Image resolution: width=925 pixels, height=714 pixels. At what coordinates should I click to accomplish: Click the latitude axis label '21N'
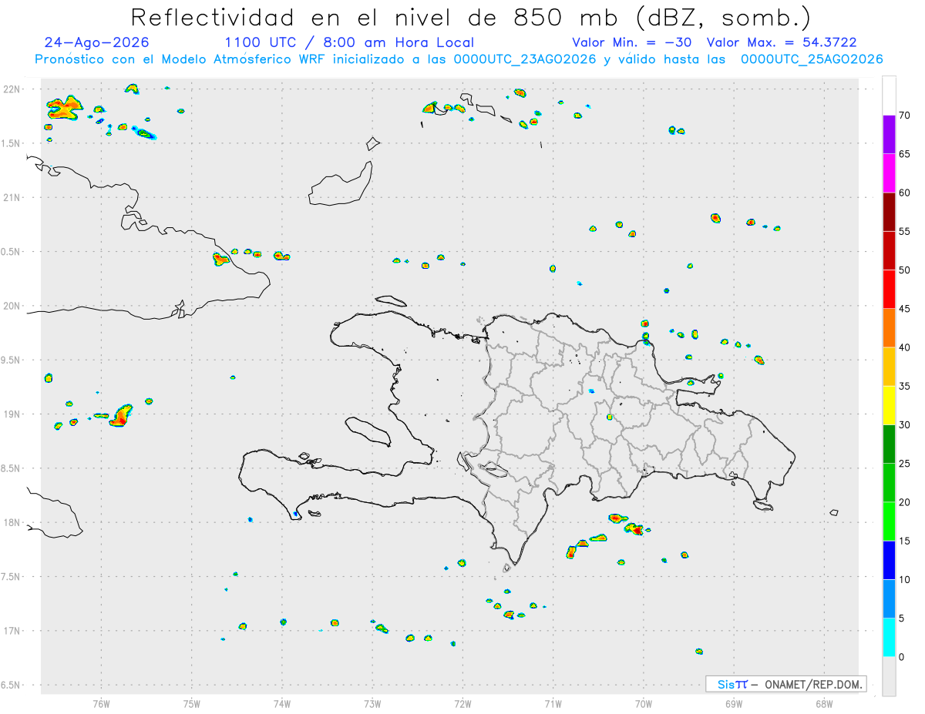pyautogui.click(x=12, y=197)
